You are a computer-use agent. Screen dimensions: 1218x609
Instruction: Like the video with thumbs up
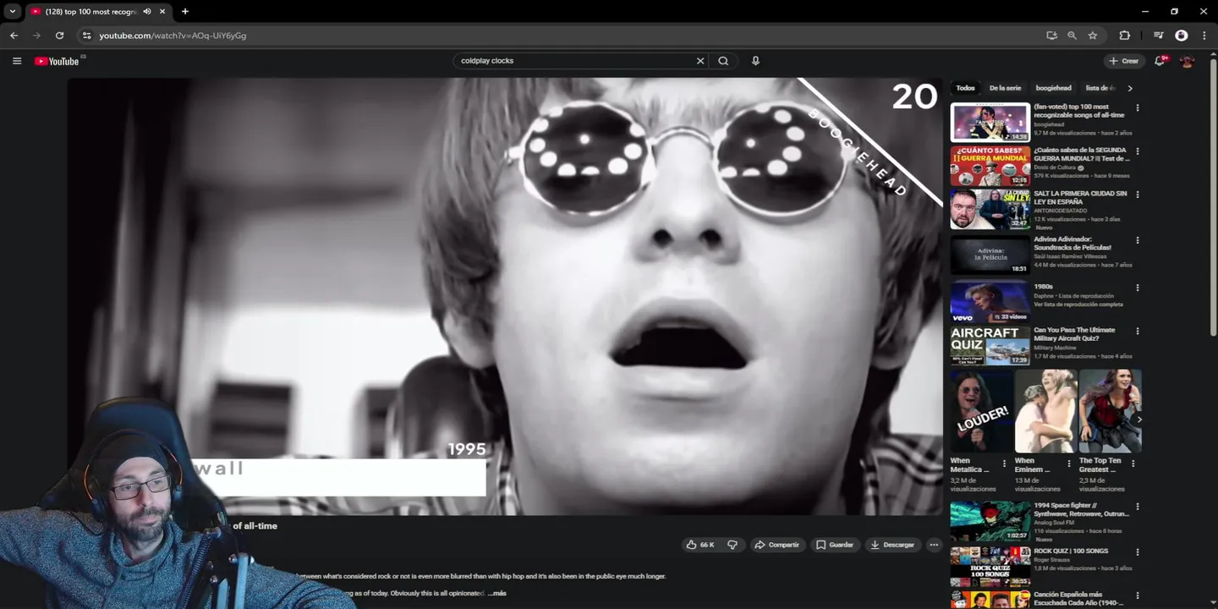pos(700,545)
